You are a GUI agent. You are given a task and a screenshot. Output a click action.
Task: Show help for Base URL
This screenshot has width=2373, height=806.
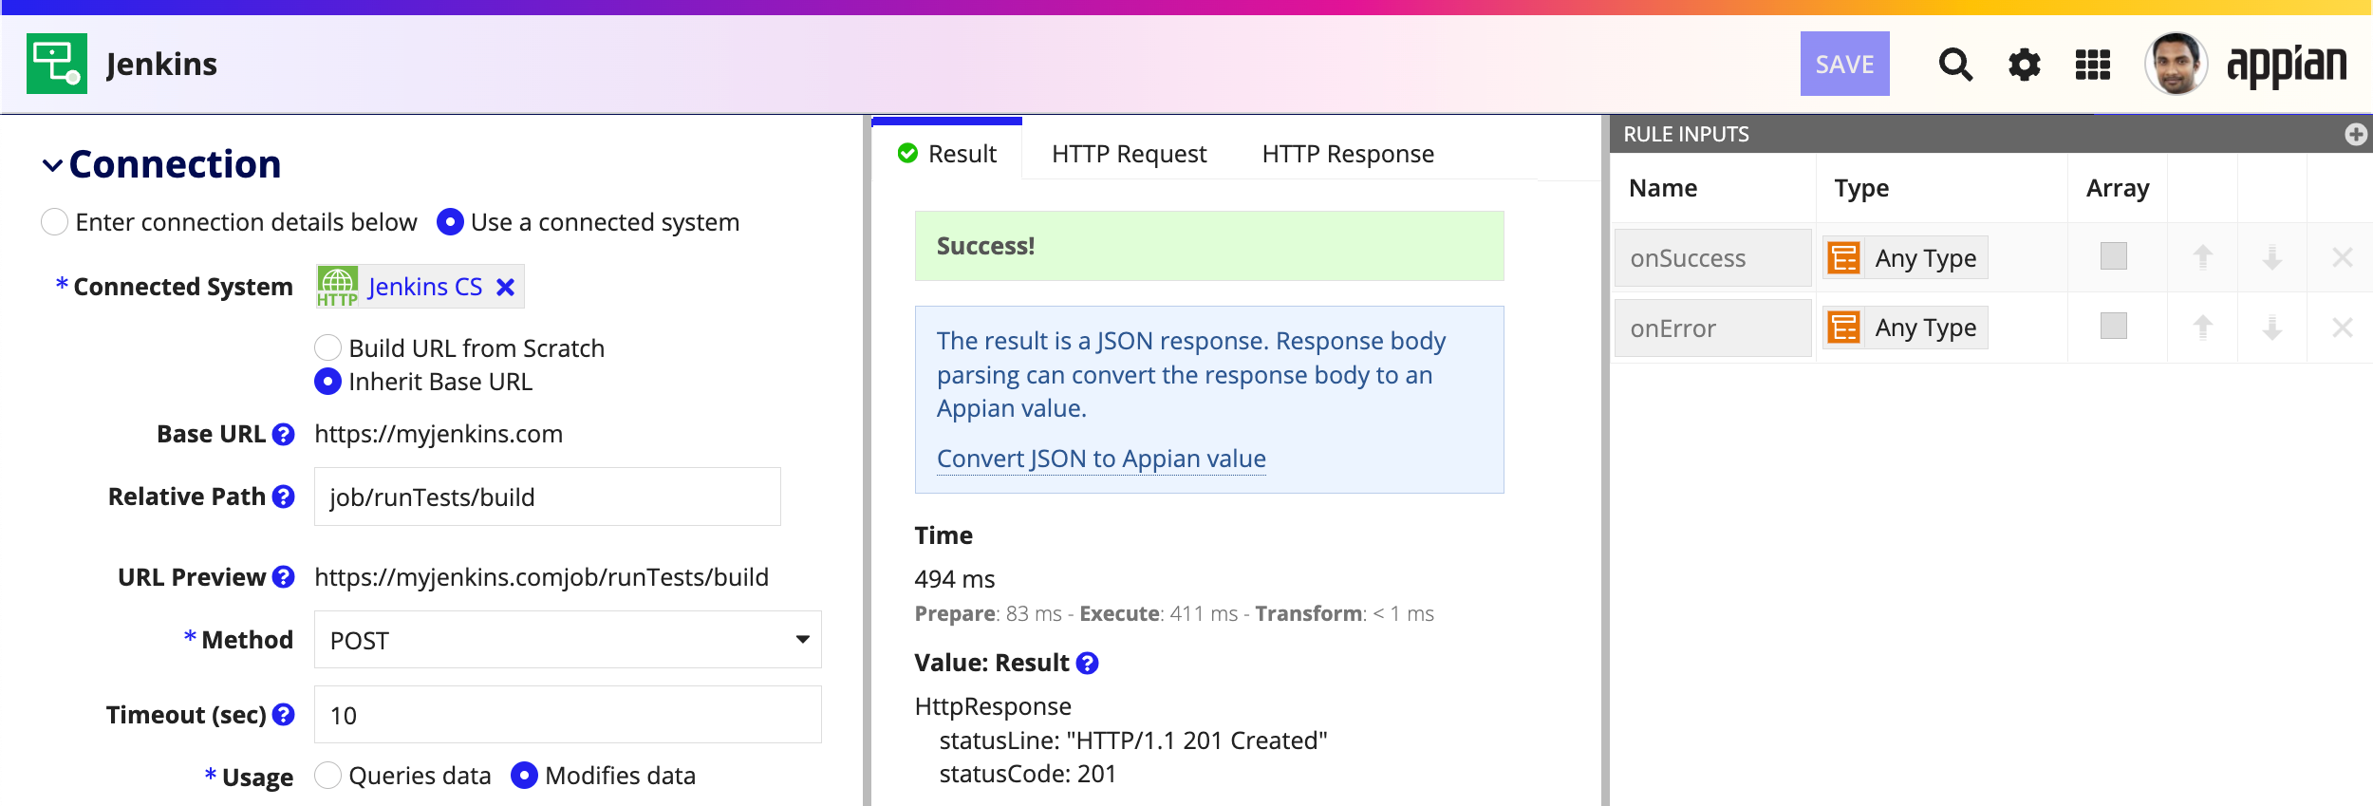coord(283,434)
